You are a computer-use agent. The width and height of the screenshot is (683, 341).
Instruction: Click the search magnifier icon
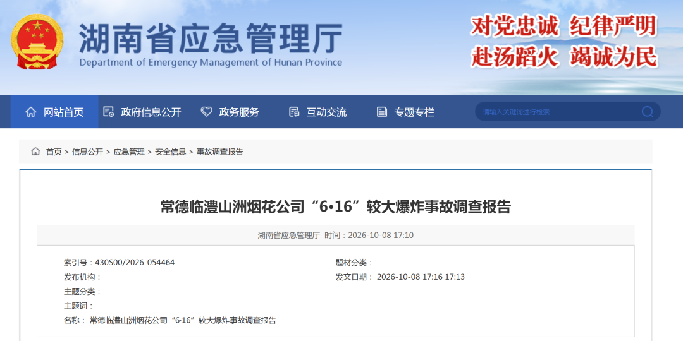point(648,112)
